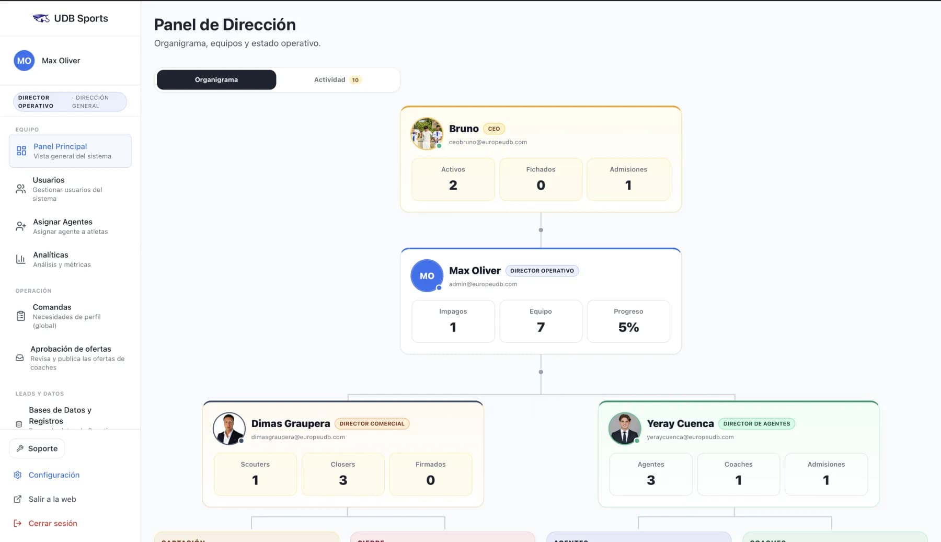Click the Cerrar sesión logout icon
This screenshot has width=941, height=542.
[18, 523]
